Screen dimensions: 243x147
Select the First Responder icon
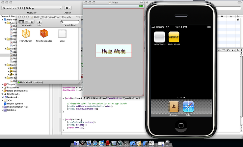(44, 33)
